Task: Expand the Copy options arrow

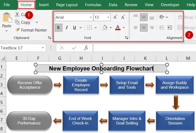Action: coord(37,22)
